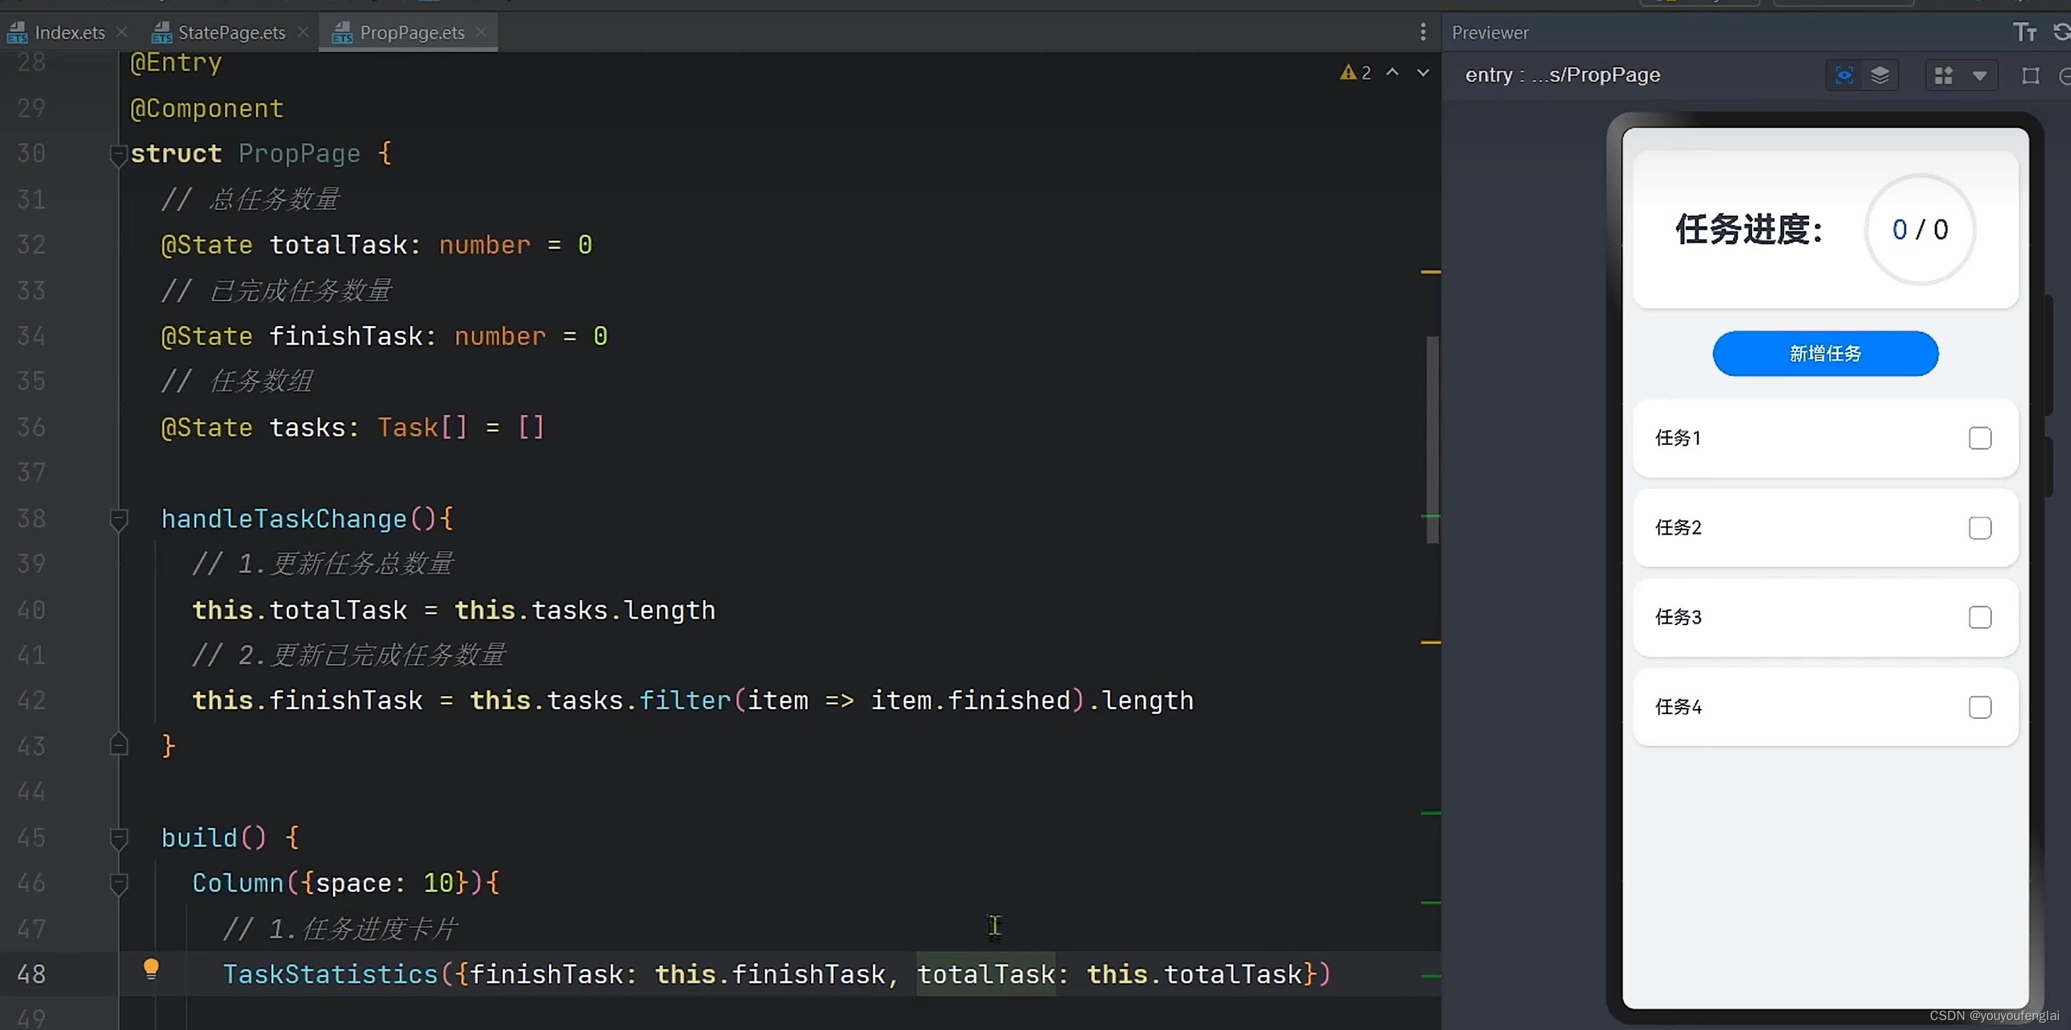This screenshot has width=2071, height=1030.
Task: Click the filter call on line 42
Action: coord(685,700)
